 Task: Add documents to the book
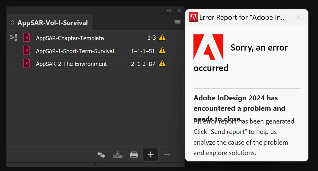150,155
